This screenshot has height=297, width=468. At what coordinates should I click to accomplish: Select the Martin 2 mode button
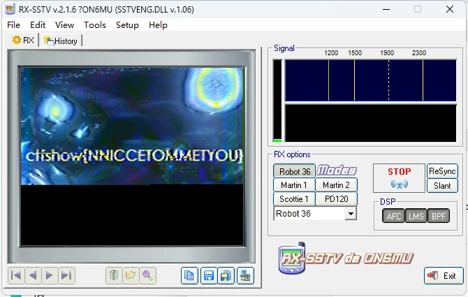coord(336,185)
